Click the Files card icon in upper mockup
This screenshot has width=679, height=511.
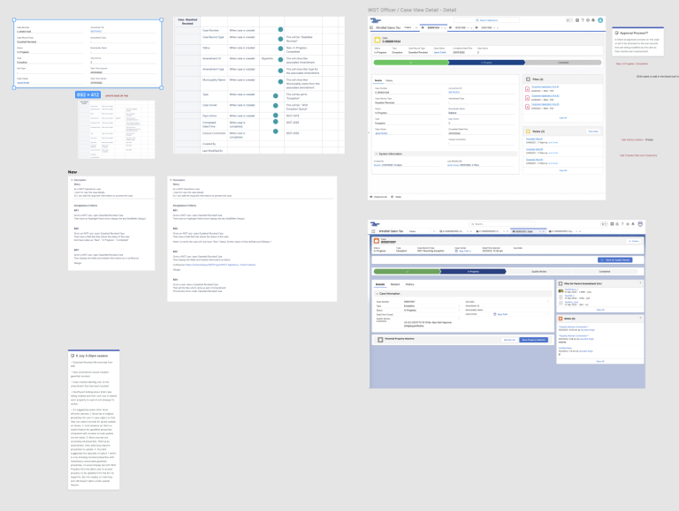[x=528, y=79]
